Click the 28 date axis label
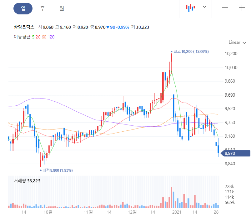The image size is (251, 218). tap(216, 212)
